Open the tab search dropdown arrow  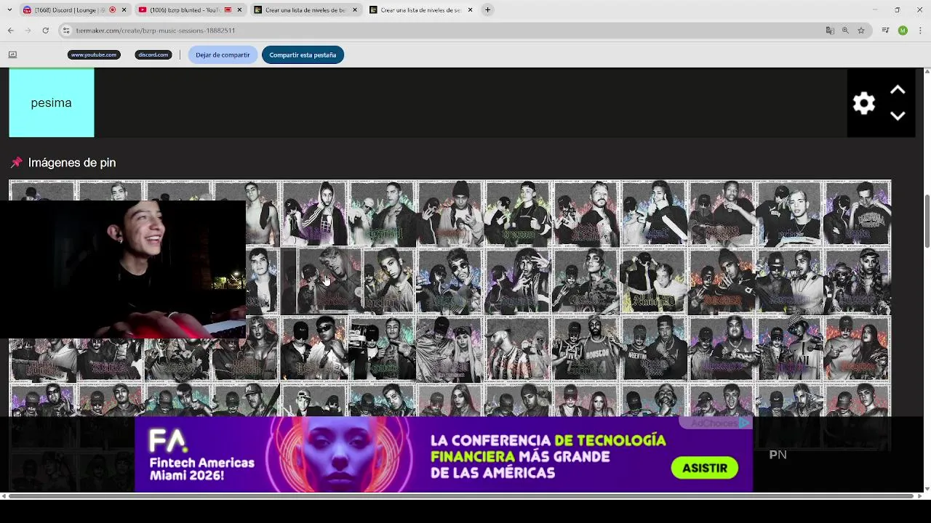[x=9, y=10]
